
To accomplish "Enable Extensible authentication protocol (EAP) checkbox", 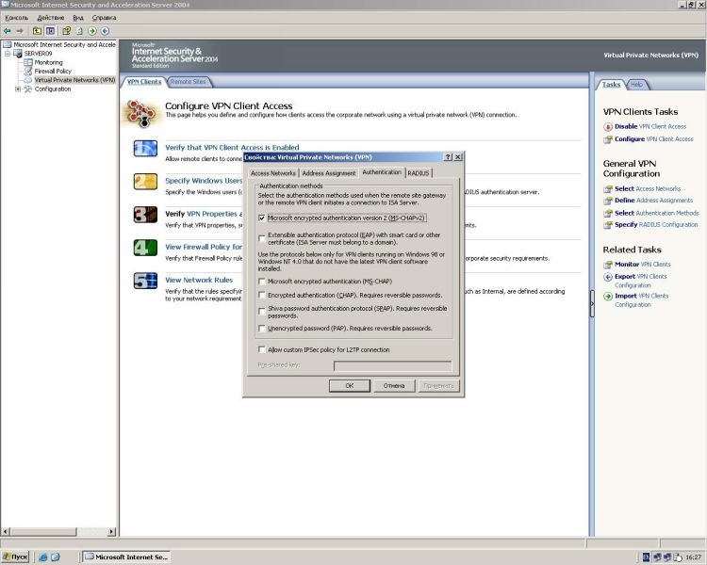I will tap(261, 238).
